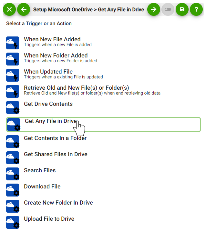Viewport: 206px width, 232px height.
Task: Select the Create New Folder In Drive label
Action: 58,203
